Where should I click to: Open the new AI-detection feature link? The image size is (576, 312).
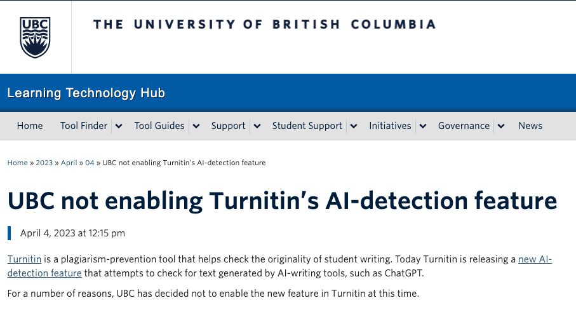click(535, 259)
